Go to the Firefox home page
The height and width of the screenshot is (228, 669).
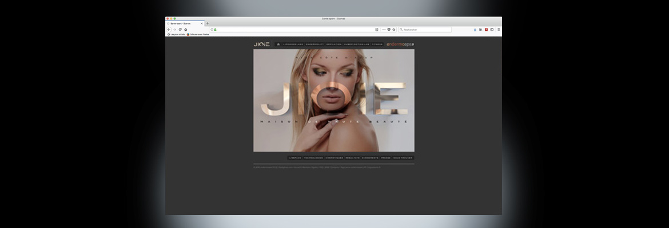(186, 30)
